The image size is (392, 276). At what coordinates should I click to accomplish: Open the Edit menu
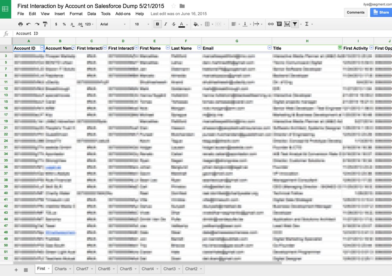tap(32, 14)
